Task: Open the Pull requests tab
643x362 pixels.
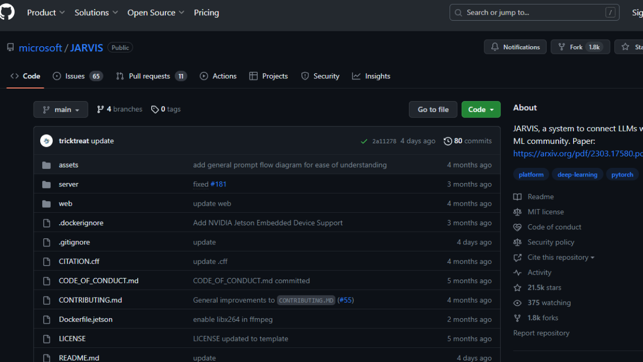Action: click(151, 76)
